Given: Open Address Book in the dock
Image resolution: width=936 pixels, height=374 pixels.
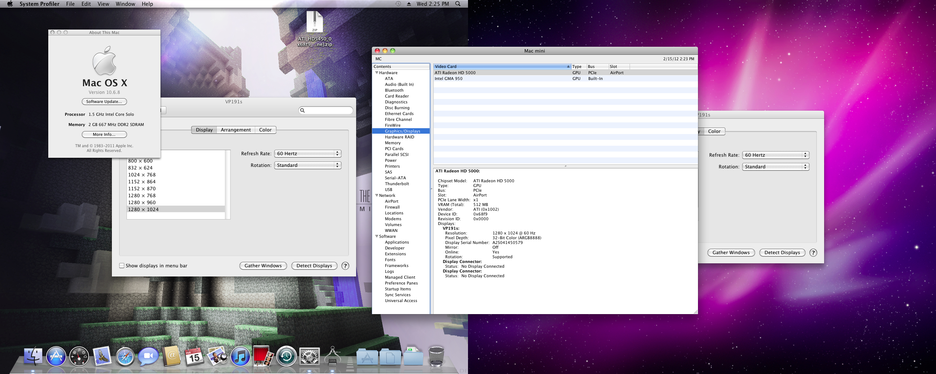Looking at the screenshot, I should tap(171, 356).
